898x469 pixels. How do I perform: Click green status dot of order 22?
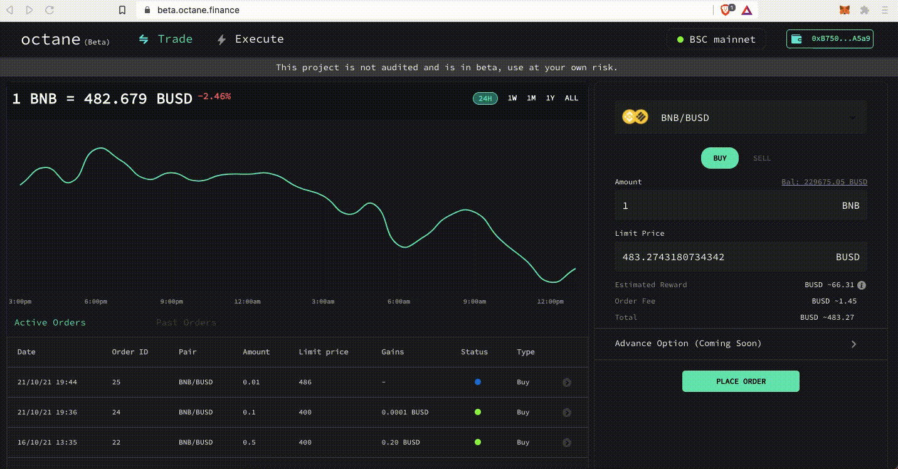tap(478, 442)
